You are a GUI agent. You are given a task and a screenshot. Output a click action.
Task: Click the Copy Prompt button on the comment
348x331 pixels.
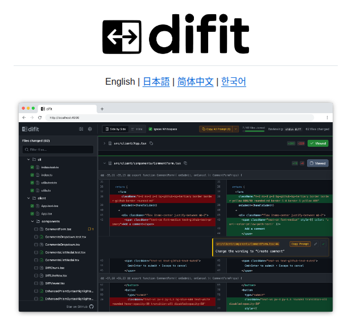300,243
